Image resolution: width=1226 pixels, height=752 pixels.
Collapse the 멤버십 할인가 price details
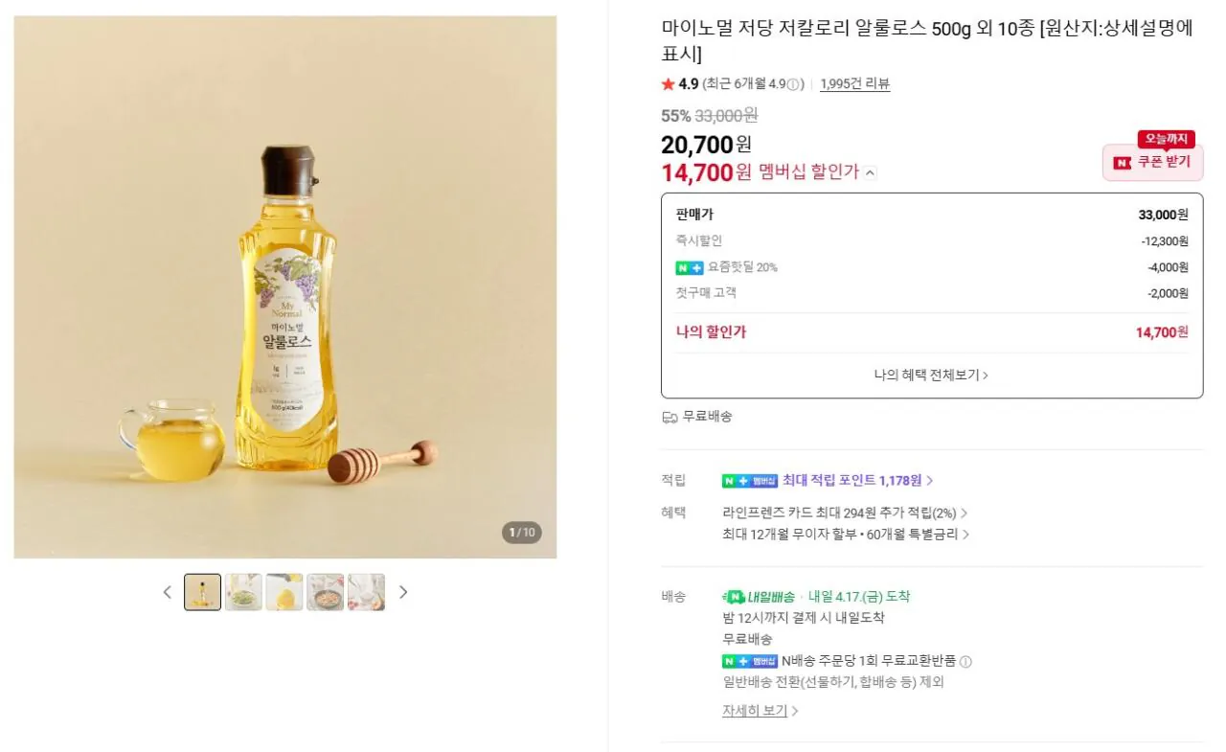point(870,172)
